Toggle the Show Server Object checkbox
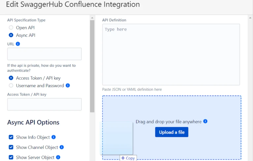The width and height of the screenshot is (253, 161). click(11, 157)
